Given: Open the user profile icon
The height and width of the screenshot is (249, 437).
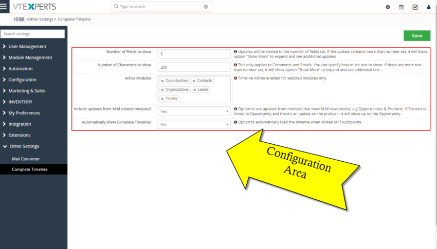Looking at the screenshot, I should point(429,7).
